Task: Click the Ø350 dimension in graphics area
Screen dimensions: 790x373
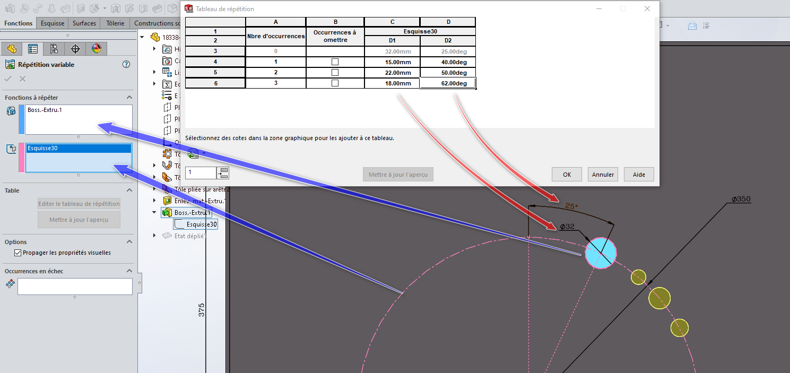Action: coord(741,199)
